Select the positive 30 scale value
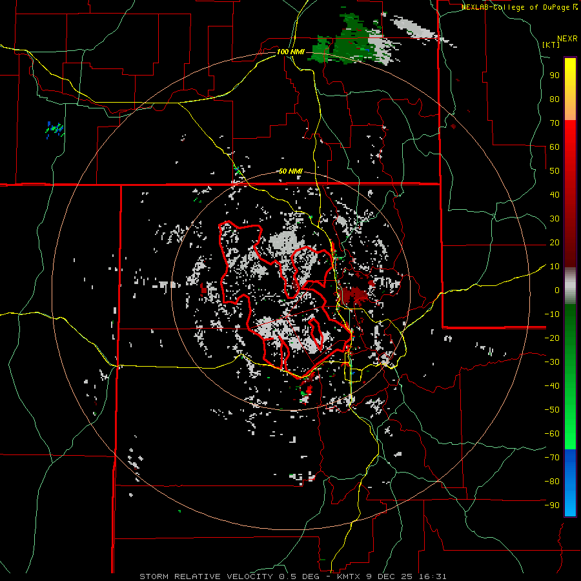 tap(555, 219)
